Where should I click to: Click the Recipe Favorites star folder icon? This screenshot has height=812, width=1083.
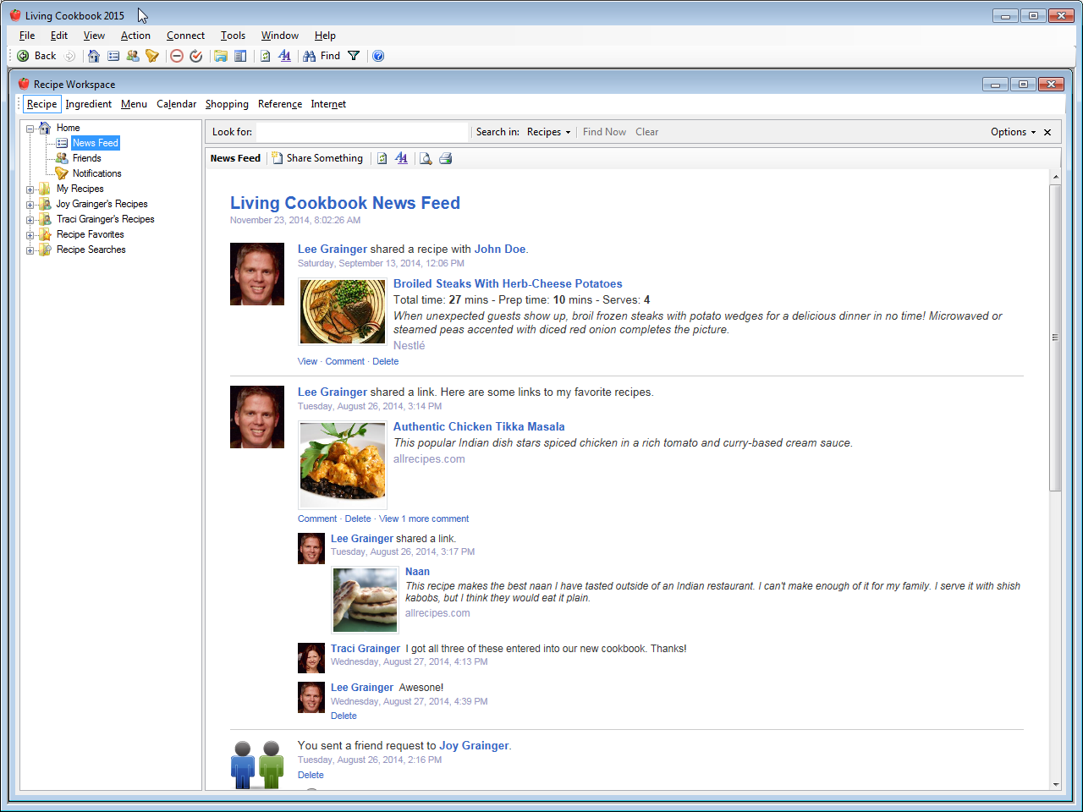point(45,234)
